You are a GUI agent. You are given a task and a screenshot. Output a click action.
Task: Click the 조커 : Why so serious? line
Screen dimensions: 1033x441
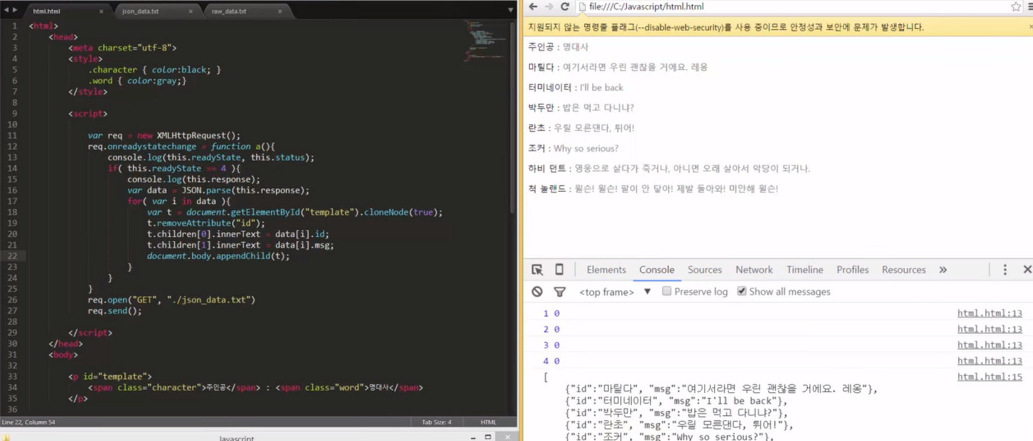pos(573,148)
